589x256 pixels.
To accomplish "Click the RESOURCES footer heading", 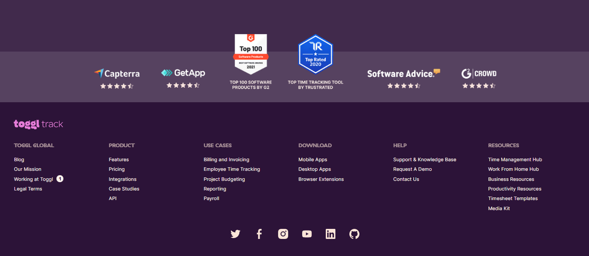I will tap(503, 145).
